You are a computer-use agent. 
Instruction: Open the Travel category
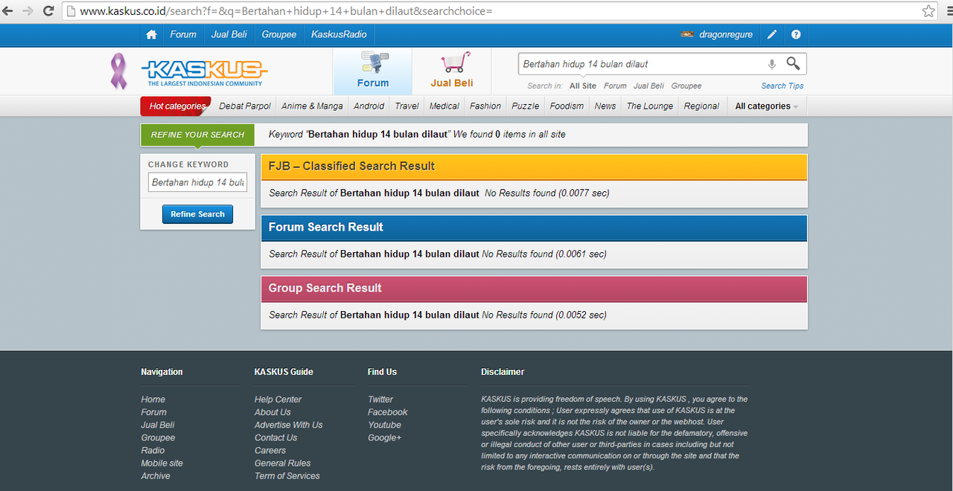point(407,106)
